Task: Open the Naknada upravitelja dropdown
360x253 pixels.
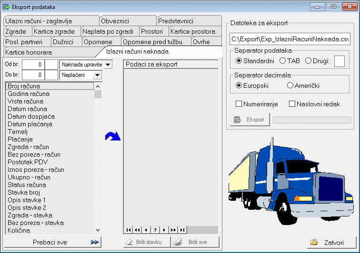Action: point(108,64)
